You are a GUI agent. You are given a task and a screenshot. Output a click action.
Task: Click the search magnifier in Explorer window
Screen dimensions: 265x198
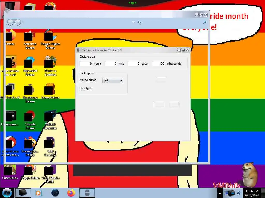click(204, 22)
